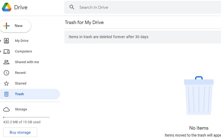The image size is (221, 140).
Task: Click the deleted forever after 30 days notice
Action: 109,37
